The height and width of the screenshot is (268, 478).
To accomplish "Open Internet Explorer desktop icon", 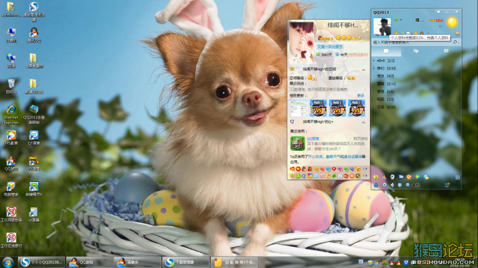I will 12,114.
